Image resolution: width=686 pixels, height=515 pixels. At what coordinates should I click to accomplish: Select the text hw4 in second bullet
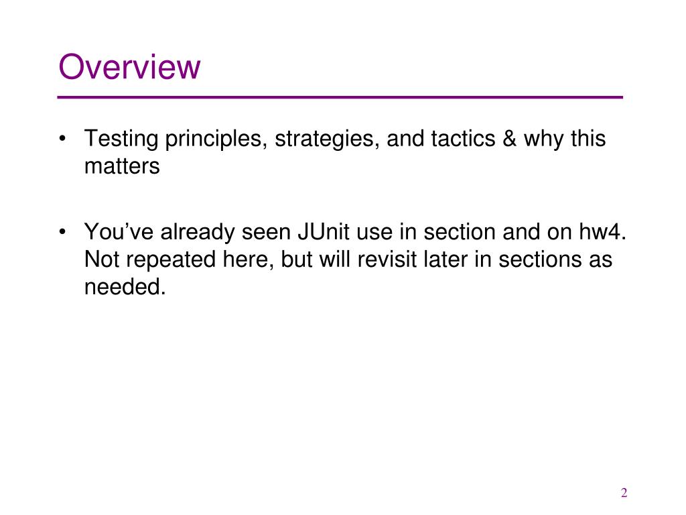pyautogui.click(x=600, y=231)
